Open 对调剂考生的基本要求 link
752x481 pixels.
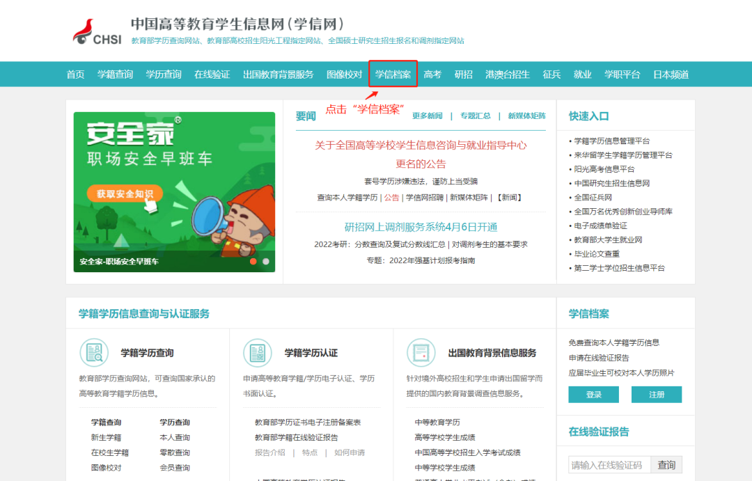[x=489, y=244]
